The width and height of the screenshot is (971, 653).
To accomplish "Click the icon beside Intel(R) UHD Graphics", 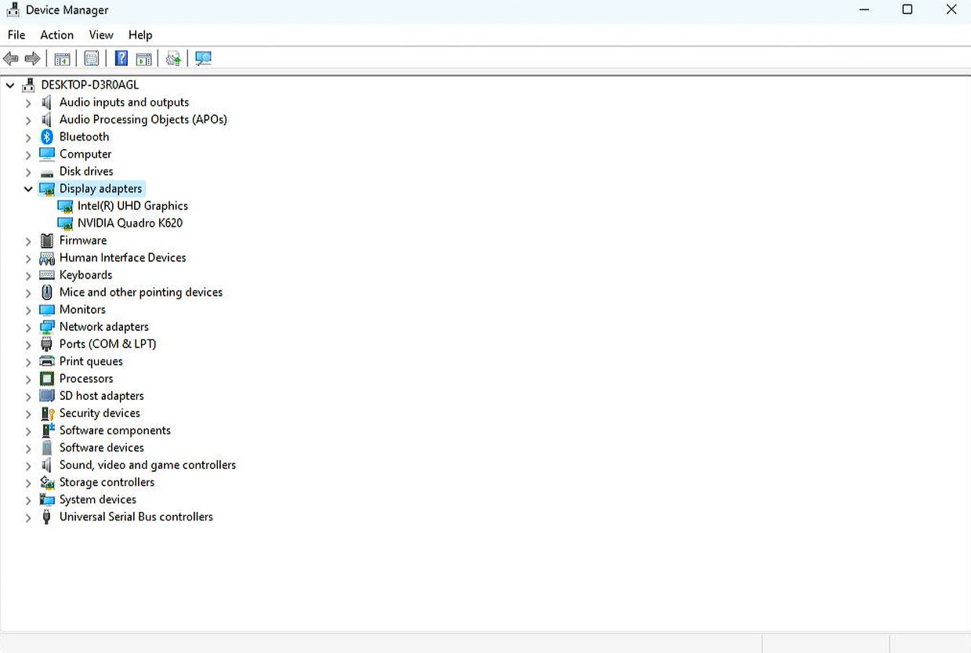I will pos(65,206).
